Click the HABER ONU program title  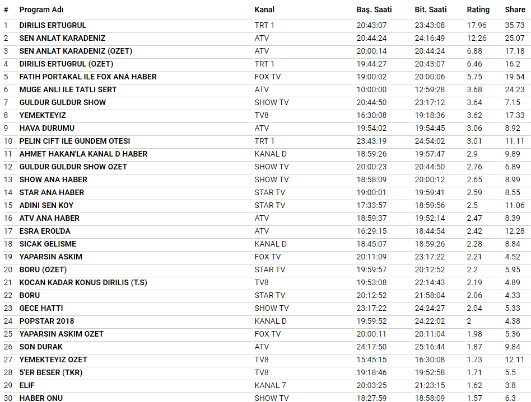(x=41, y=398)
